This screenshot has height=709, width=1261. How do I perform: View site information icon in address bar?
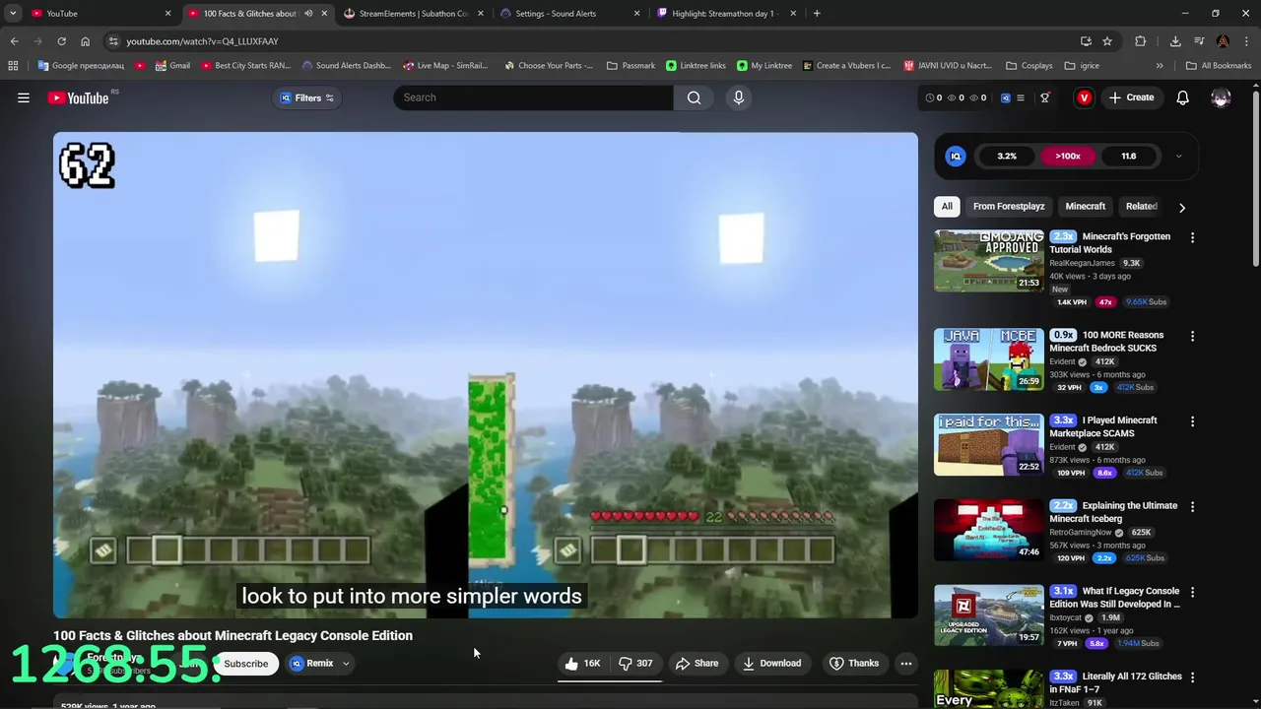113,41
